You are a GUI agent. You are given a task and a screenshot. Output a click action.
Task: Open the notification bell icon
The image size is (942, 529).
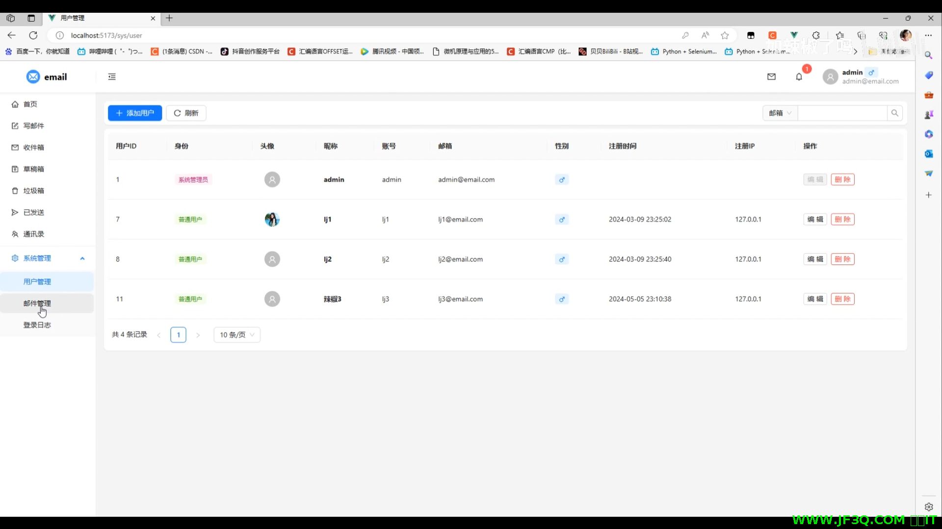799,77
